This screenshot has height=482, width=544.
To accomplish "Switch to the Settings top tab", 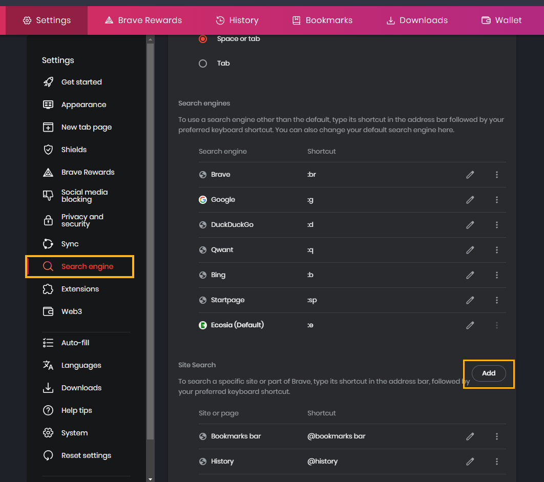I will (47, 20).
